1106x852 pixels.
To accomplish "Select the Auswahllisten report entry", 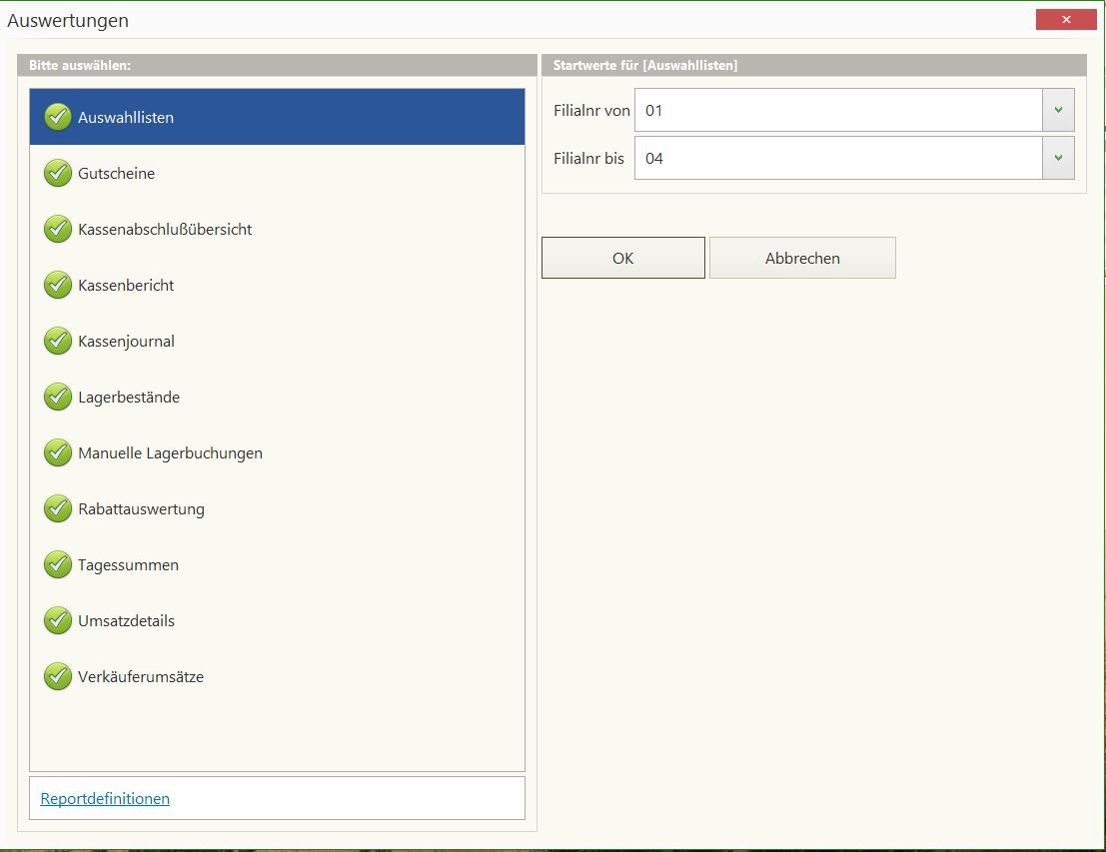I will 126,117.
